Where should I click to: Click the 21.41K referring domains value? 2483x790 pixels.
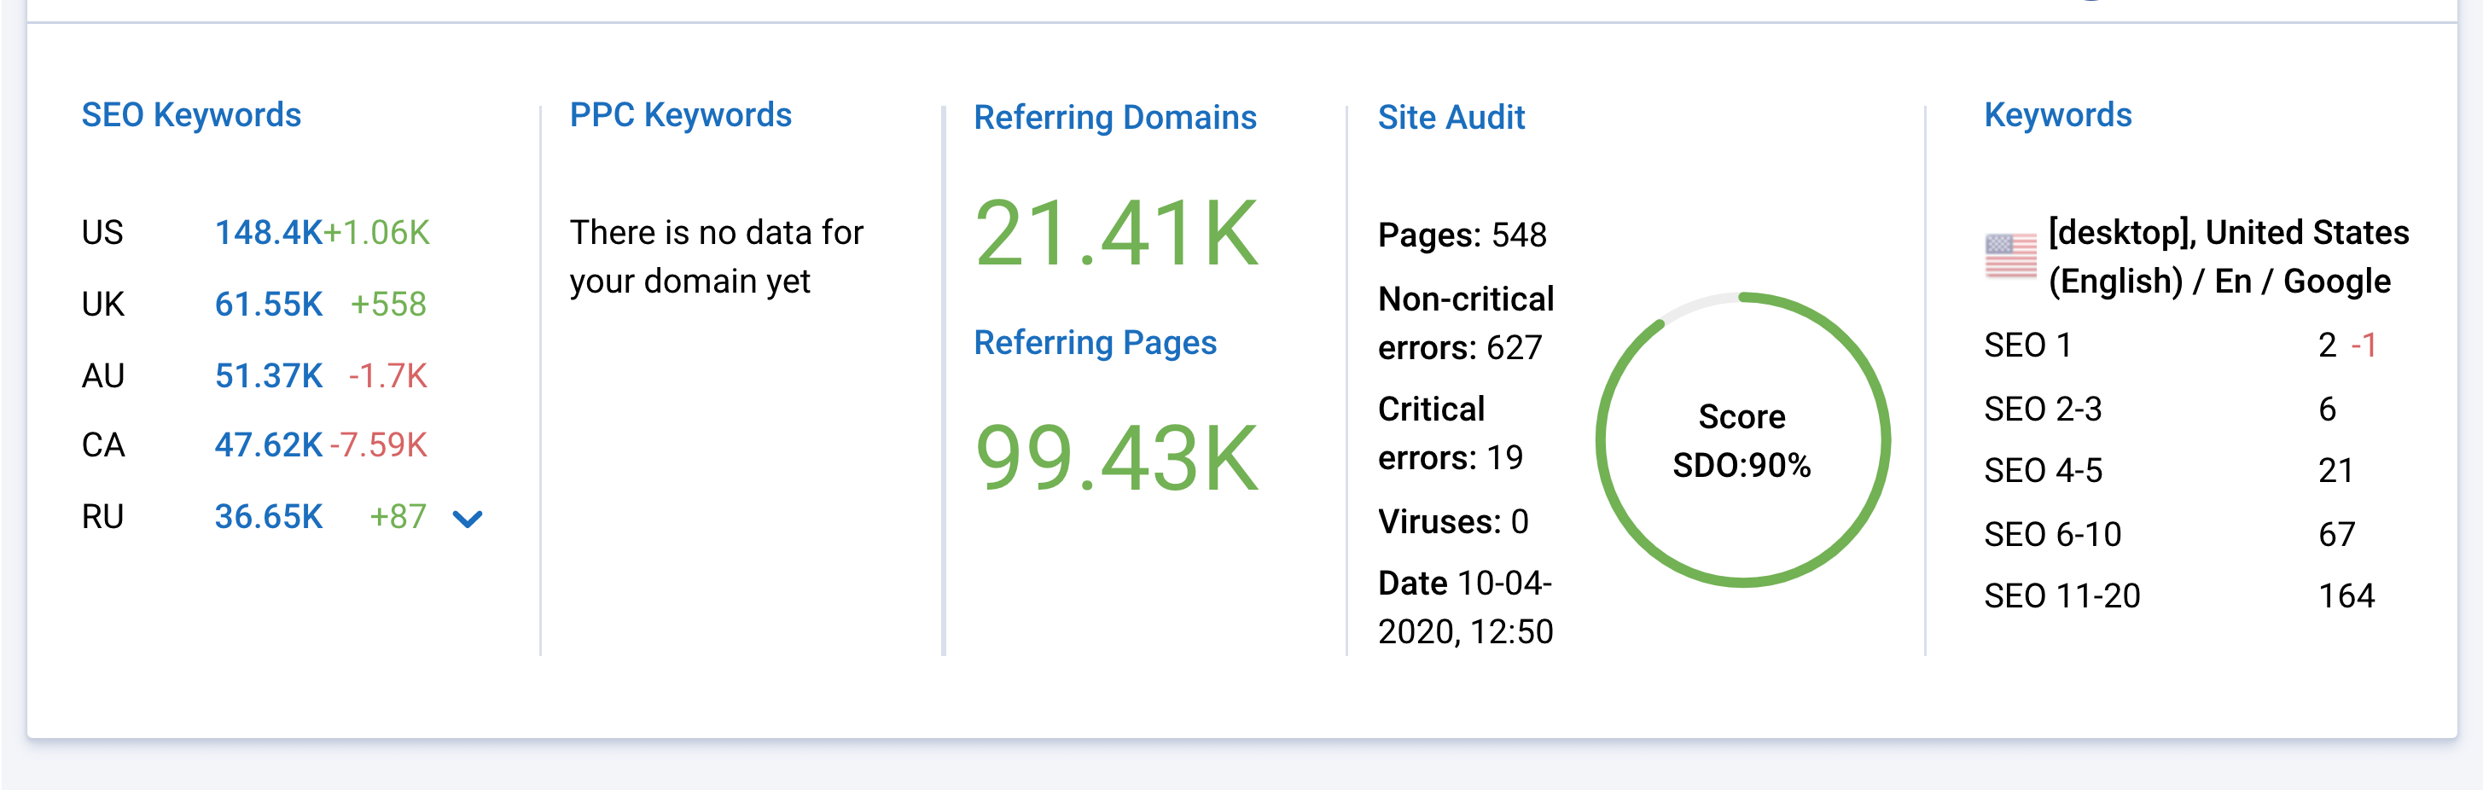coord(1116,233)
